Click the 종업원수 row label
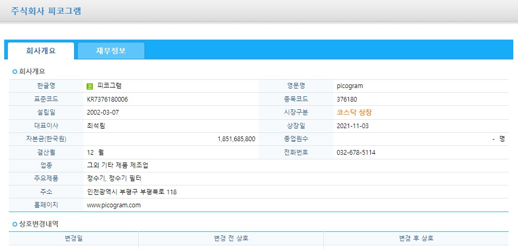Image resolution: width=518 pixels, height=249 pixels. point(296,139)
